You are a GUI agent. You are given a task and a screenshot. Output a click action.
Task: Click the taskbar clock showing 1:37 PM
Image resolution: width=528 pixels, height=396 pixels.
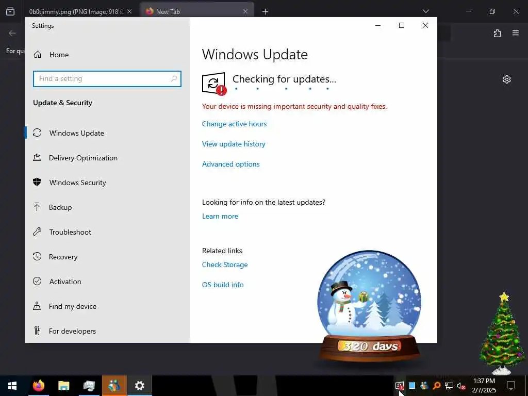point(484,386)
